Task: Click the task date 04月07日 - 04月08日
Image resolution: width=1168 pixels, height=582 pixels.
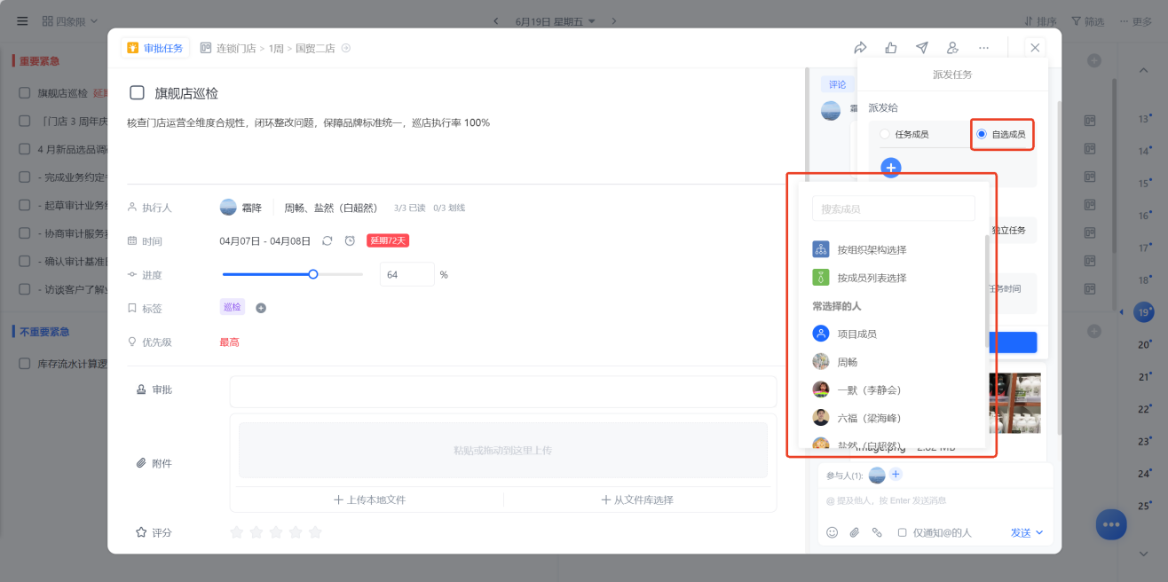Action: [265, 240]
